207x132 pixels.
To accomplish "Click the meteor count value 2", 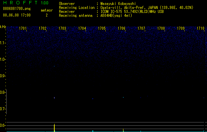I will point(47,15).
